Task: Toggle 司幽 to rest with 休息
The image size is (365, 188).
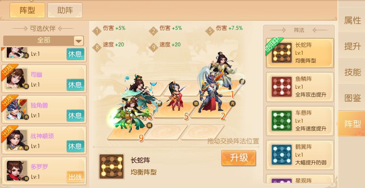Action: pyautogui.click(x=75, y=84)
